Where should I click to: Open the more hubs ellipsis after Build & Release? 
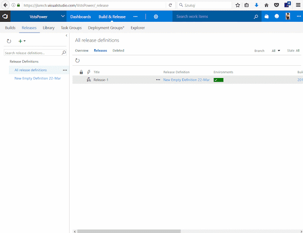click(x=135, y=17)
